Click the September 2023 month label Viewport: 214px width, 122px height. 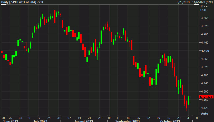pyautogui.click(x=128, y=121)
